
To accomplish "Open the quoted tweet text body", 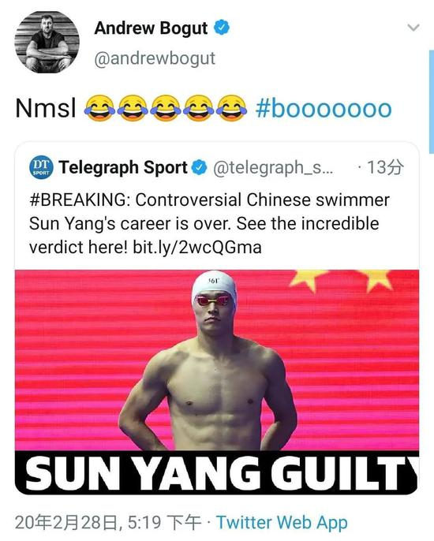I will 210,224.
